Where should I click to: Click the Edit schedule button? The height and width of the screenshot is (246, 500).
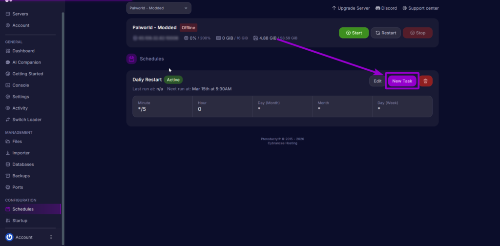(x=377, y=81)
